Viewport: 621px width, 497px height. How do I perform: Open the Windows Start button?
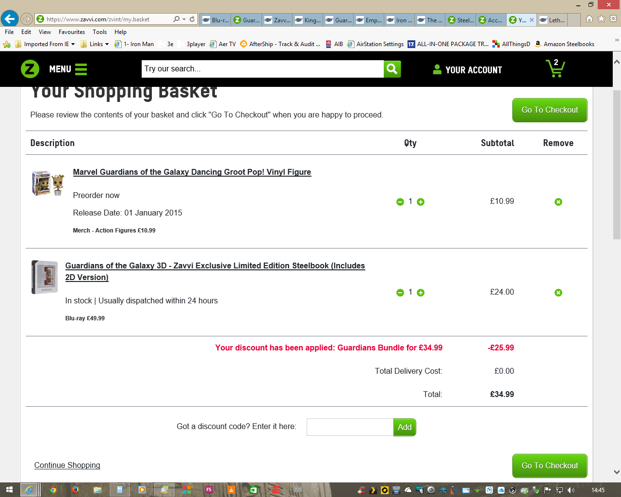[9, 490]
